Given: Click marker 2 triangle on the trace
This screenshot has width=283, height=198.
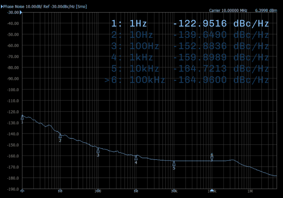Looking at the screenshot, I should click(x=60, y=135).
